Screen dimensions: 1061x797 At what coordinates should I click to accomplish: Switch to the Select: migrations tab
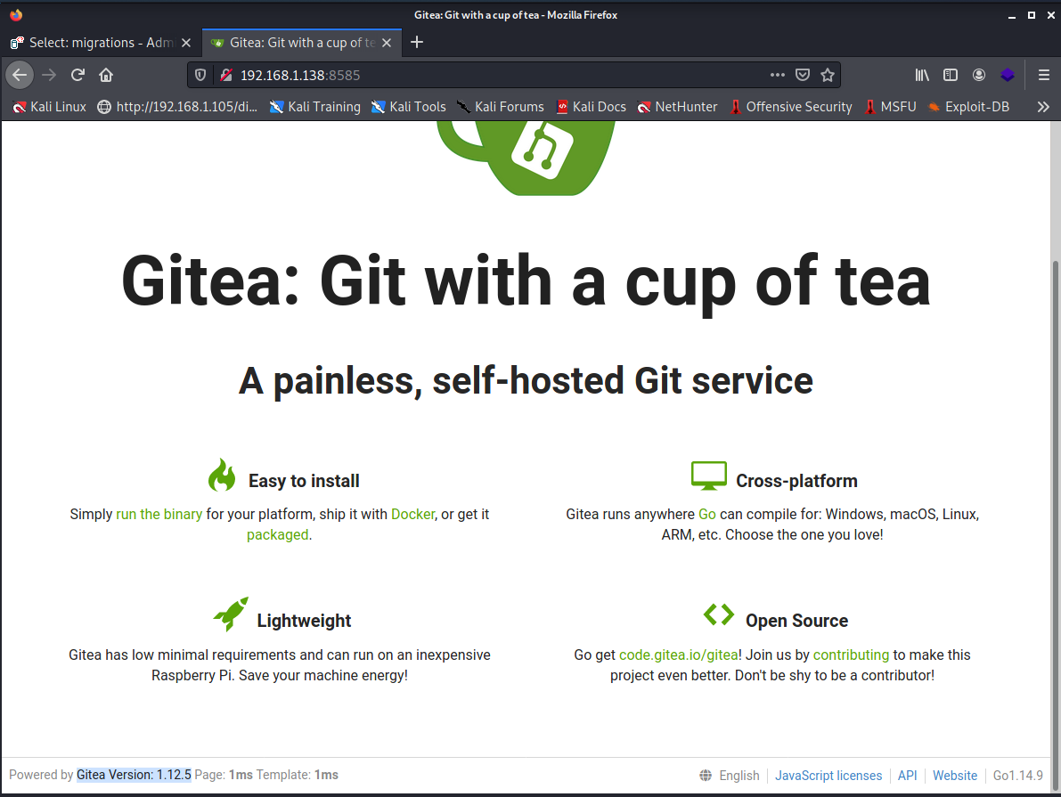pos(102,43)
